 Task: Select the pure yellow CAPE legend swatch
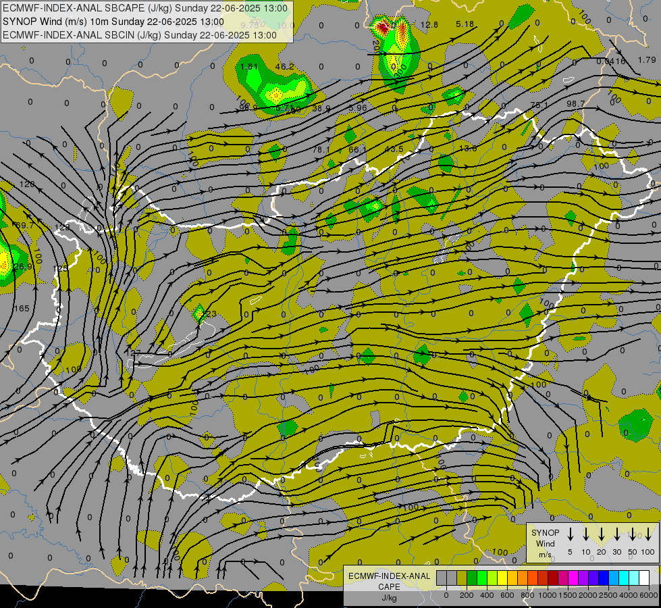point(502,578)
